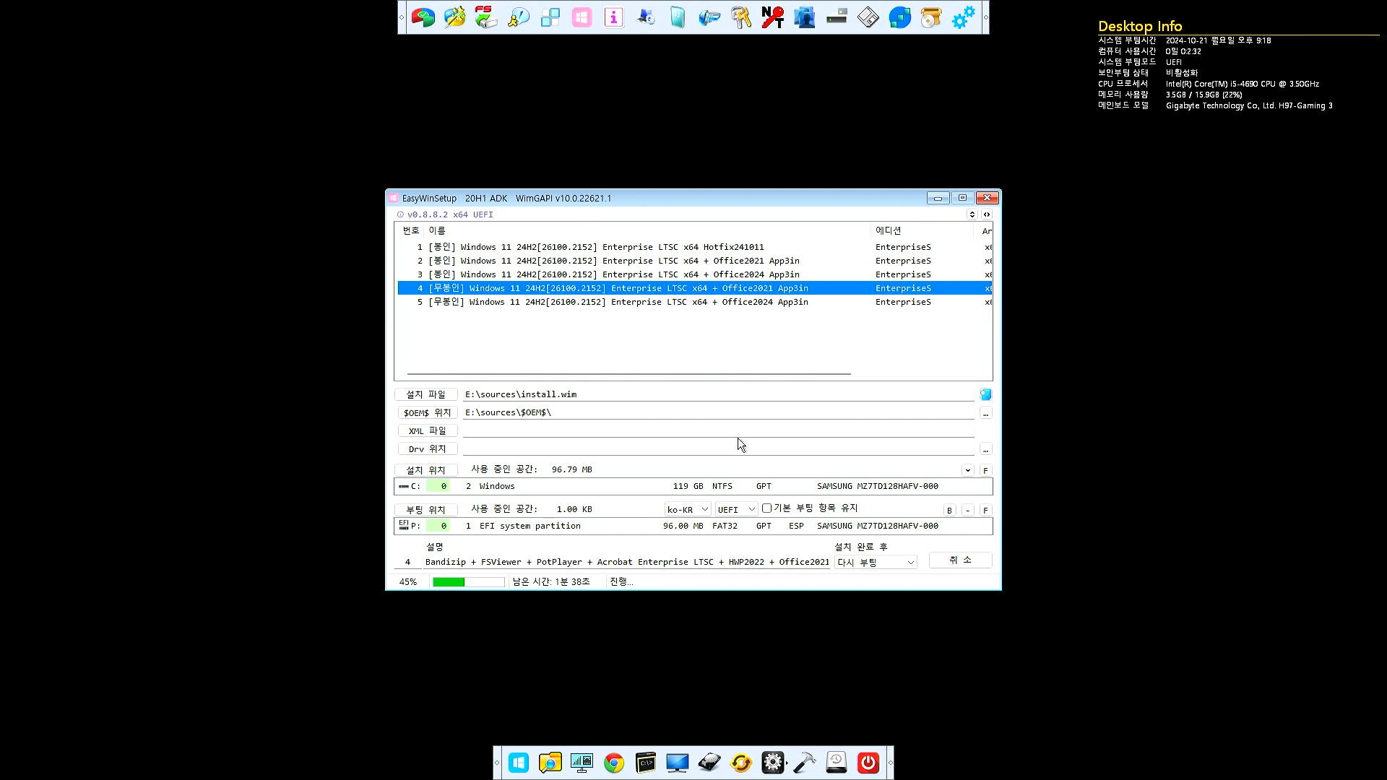The width and height of the screenshot is (1387, 780).
Task: Click the 이름 column header
Action: click(x=648, y=230)
